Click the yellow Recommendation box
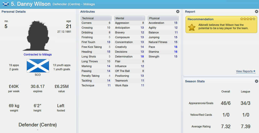 click(221, 24)
